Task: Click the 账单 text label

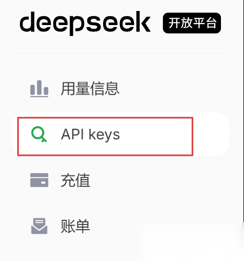Action: point(75,226)
